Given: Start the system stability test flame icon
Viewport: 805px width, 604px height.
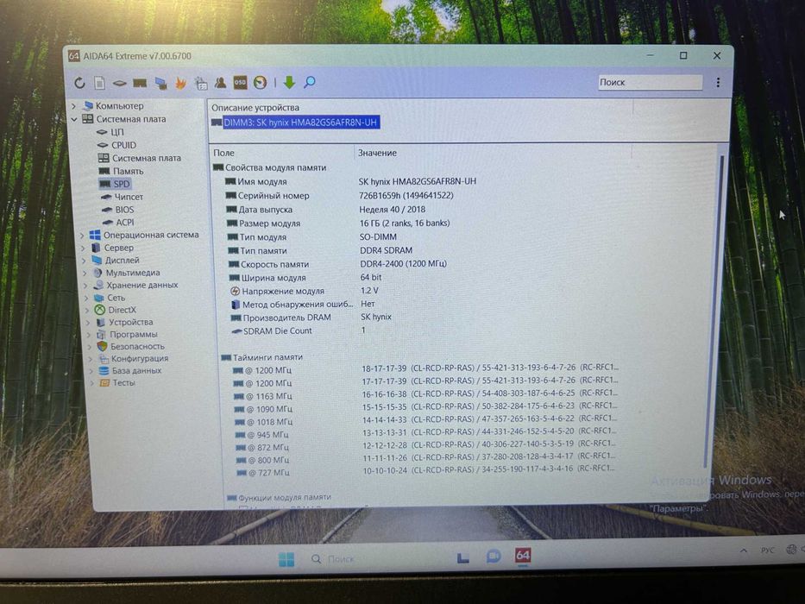Looking at the screenshot, I should [x=180, y=83].
